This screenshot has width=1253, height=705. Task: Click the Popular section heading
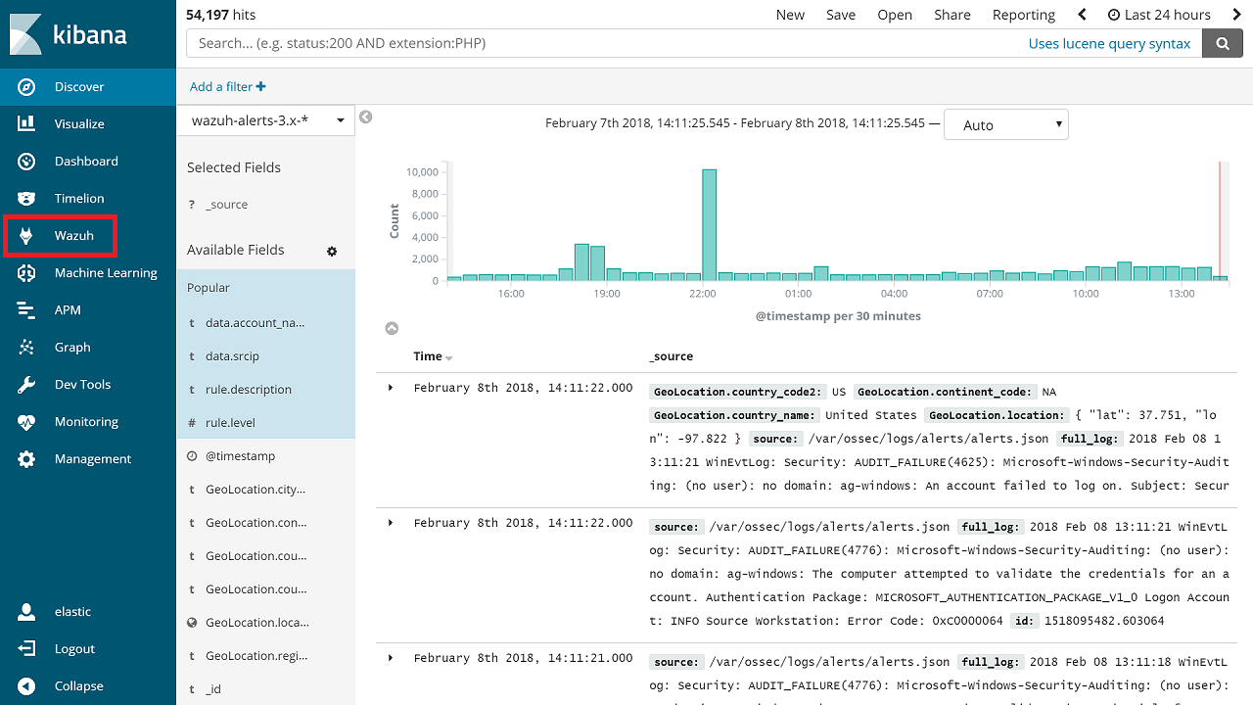[x=209, y=288]
